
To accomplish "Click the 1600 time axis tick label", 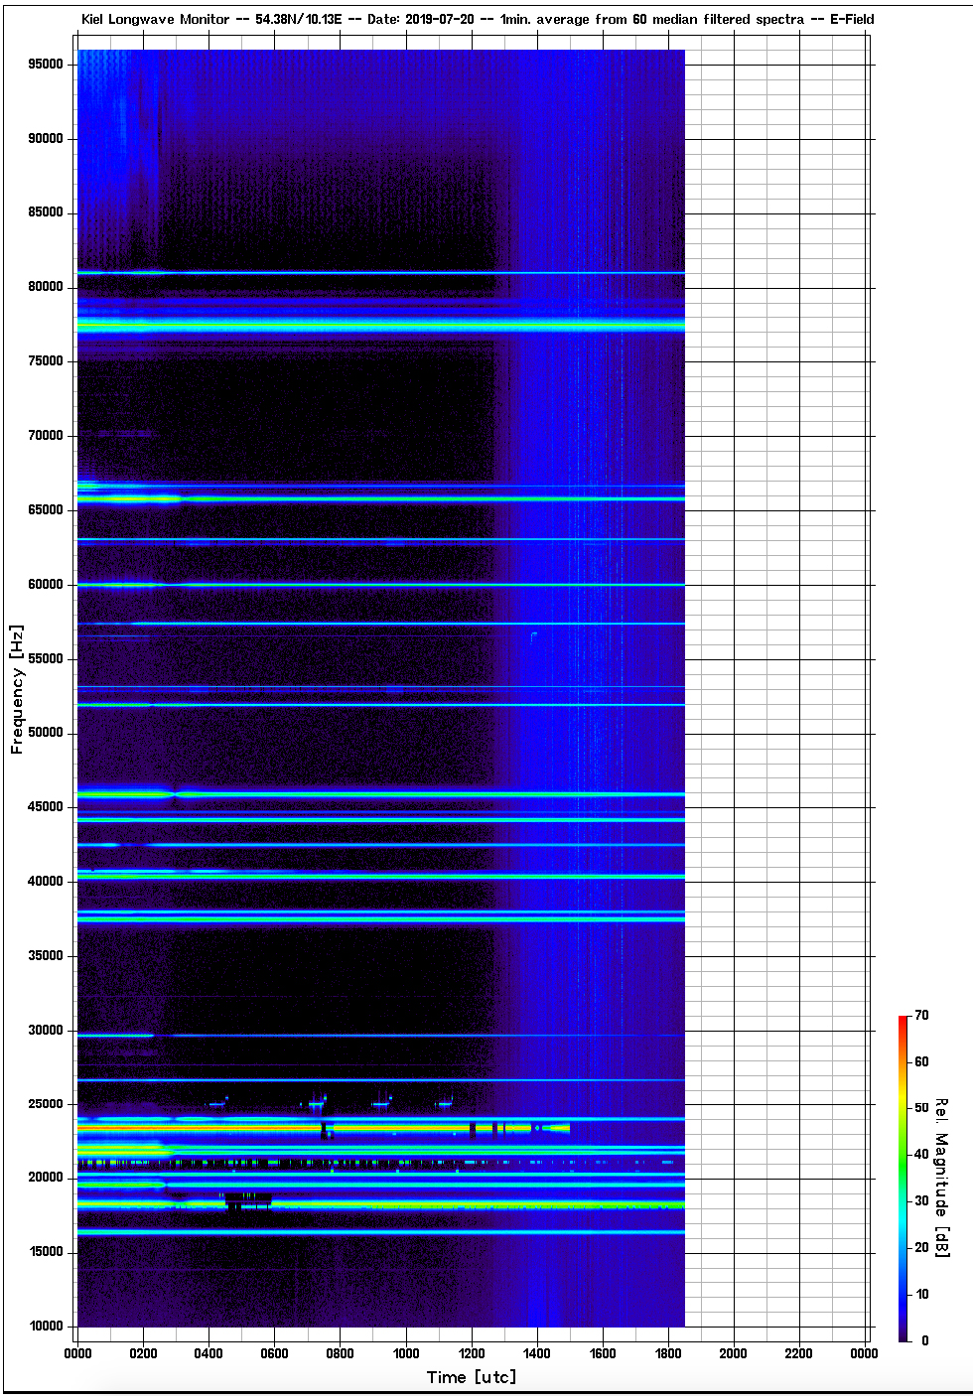I will pos(603,1352).
